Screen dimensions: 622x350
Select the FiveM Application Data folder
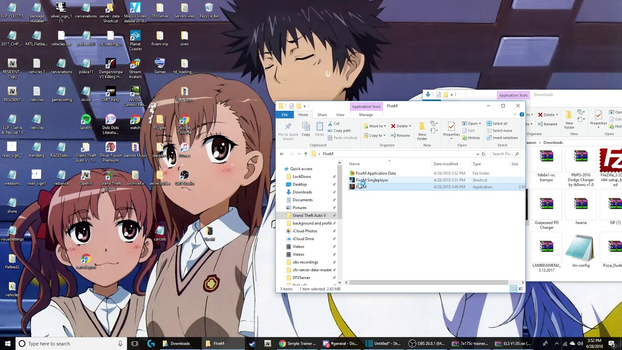(376, 173)
